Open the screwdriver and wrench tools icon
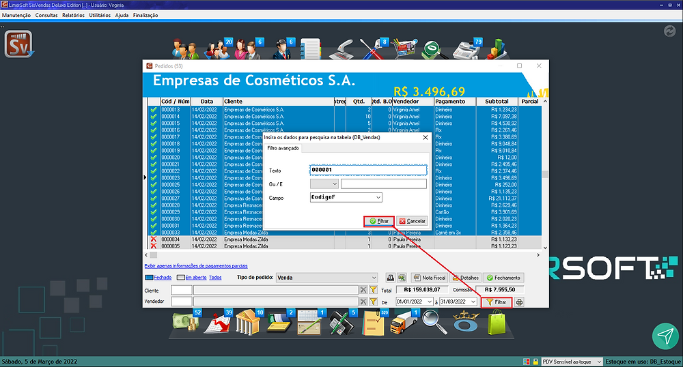 point(372,48)
